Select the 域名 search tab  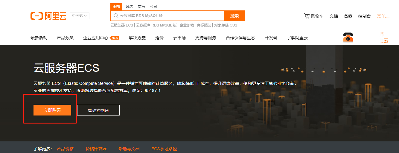130,7
